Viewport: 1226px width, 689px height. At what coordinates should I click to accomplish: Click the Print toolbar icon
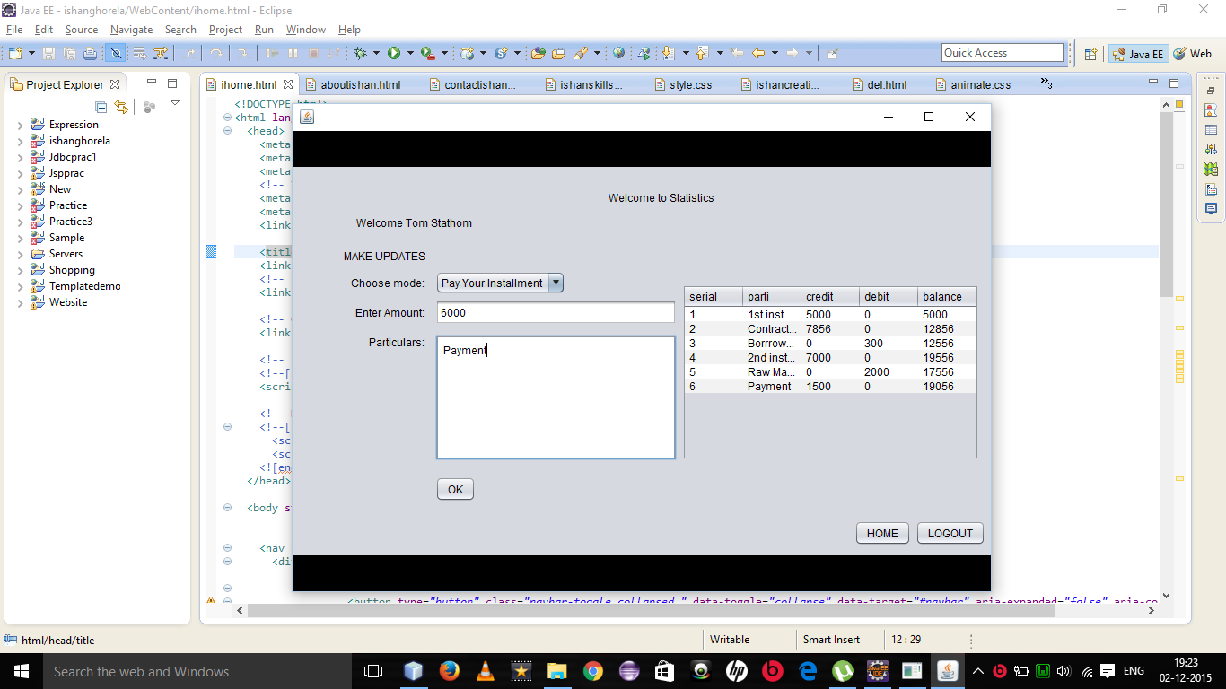[90, 54]
